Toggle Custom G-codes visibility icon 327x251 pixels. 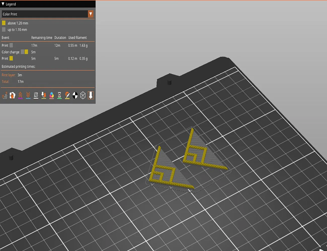(x=67, y=95)
